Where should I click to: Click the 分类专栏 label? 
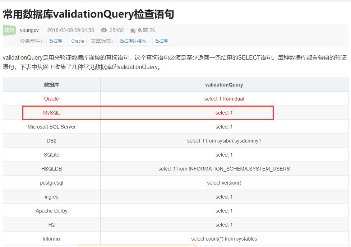pyautogui.click(x=31, y=41)
